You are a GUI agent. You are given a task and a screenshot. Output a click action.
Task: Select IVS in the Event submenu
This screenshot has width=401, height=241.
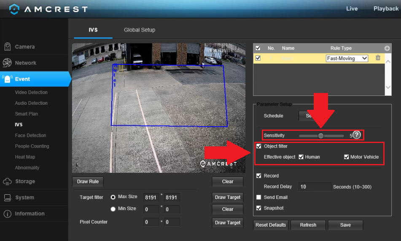19,124
